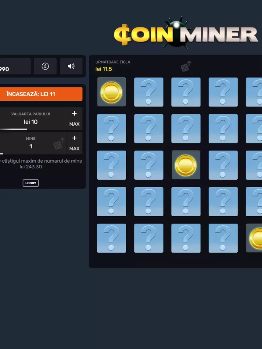Mute sound with the speaker icon
Viewport: 262px width, 349px height.
coord(71,66)
